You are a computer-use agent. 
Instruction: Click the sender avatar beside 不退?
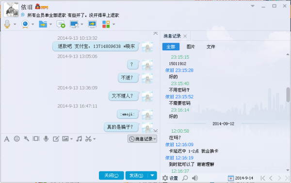point(147,78)
